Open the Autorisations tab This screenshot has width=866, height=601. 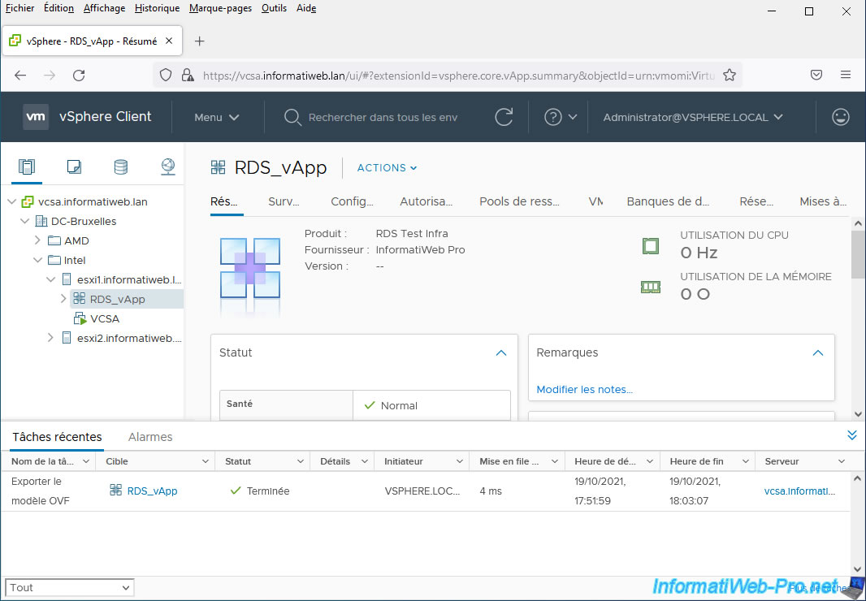point(426,201)
